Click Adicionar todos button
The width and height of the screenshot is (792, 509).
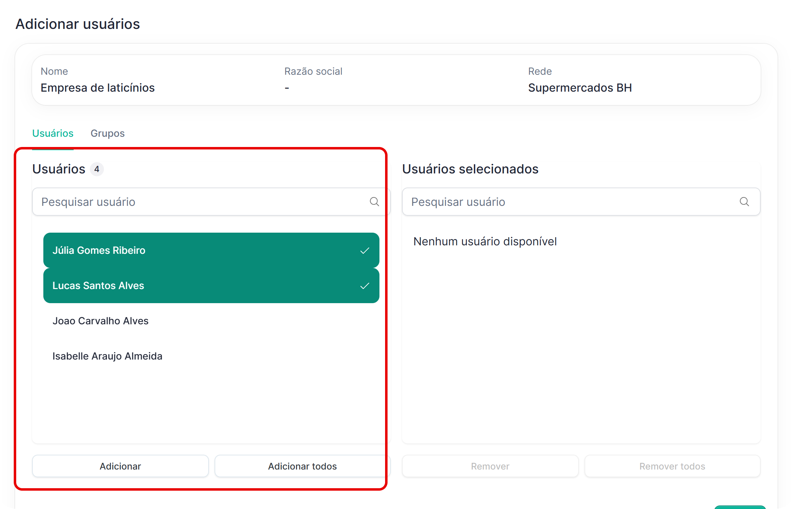pos(302,466)
